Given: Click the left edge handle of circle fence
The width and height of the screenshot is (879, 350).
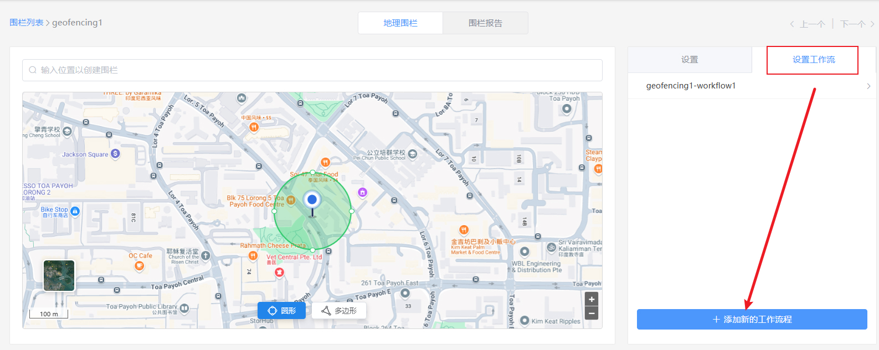Looking at the screenshot, I should click(274, 211).
